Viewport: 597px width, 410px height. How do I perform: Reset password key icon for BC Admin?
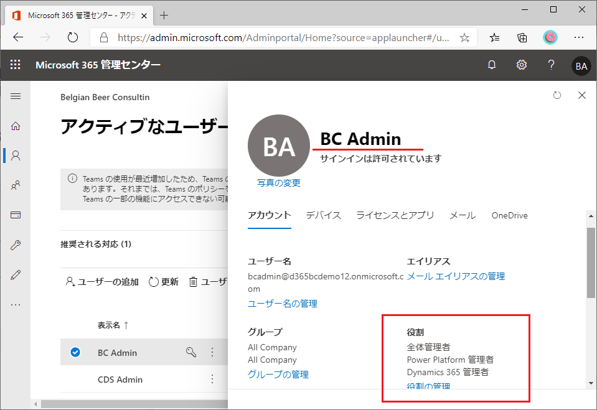190,352
